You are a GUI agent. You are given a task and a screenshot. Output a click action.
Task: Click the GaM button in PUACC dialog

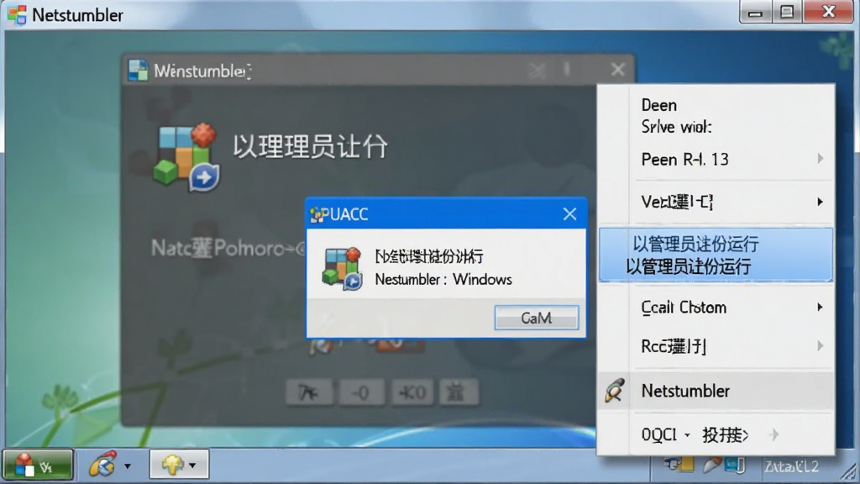537,318
